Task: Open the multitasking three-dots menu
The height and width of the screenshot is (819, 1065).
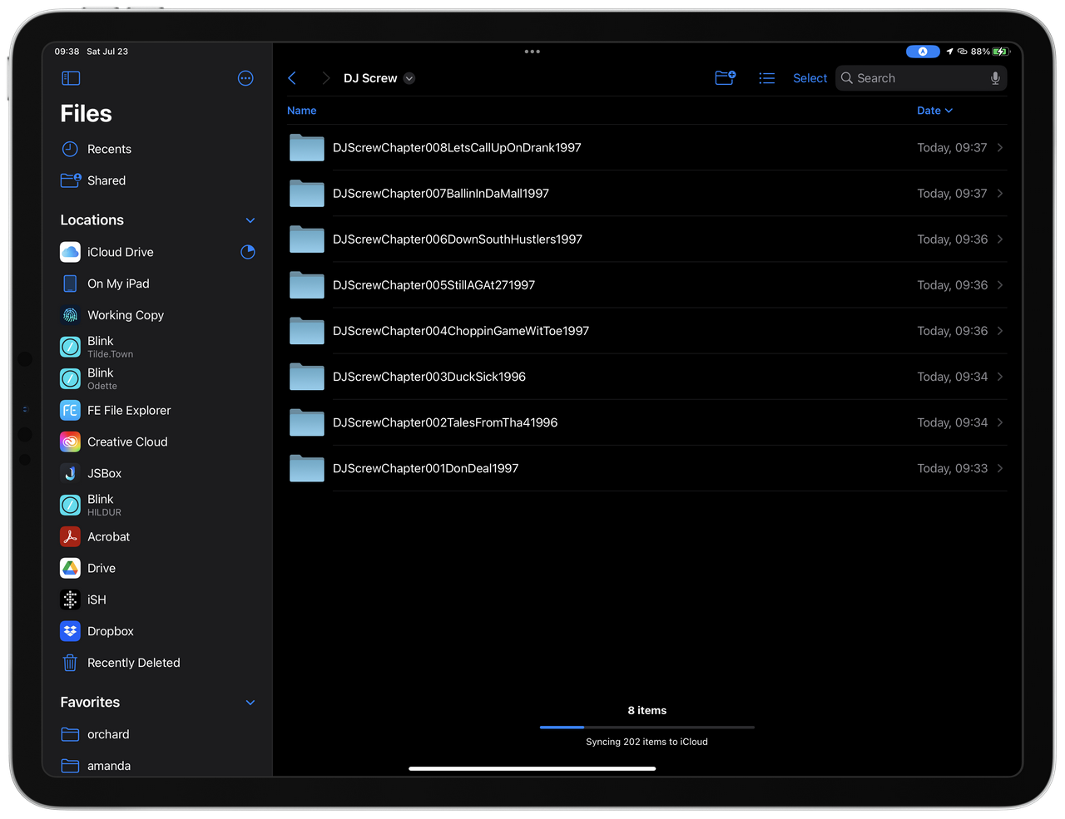Action: 532,52
